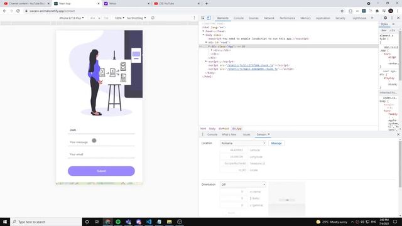Viewport: 402px width, 226px height.
Task: Collapse the body element node
Action: pyautogui.click(x=204, y=35)
